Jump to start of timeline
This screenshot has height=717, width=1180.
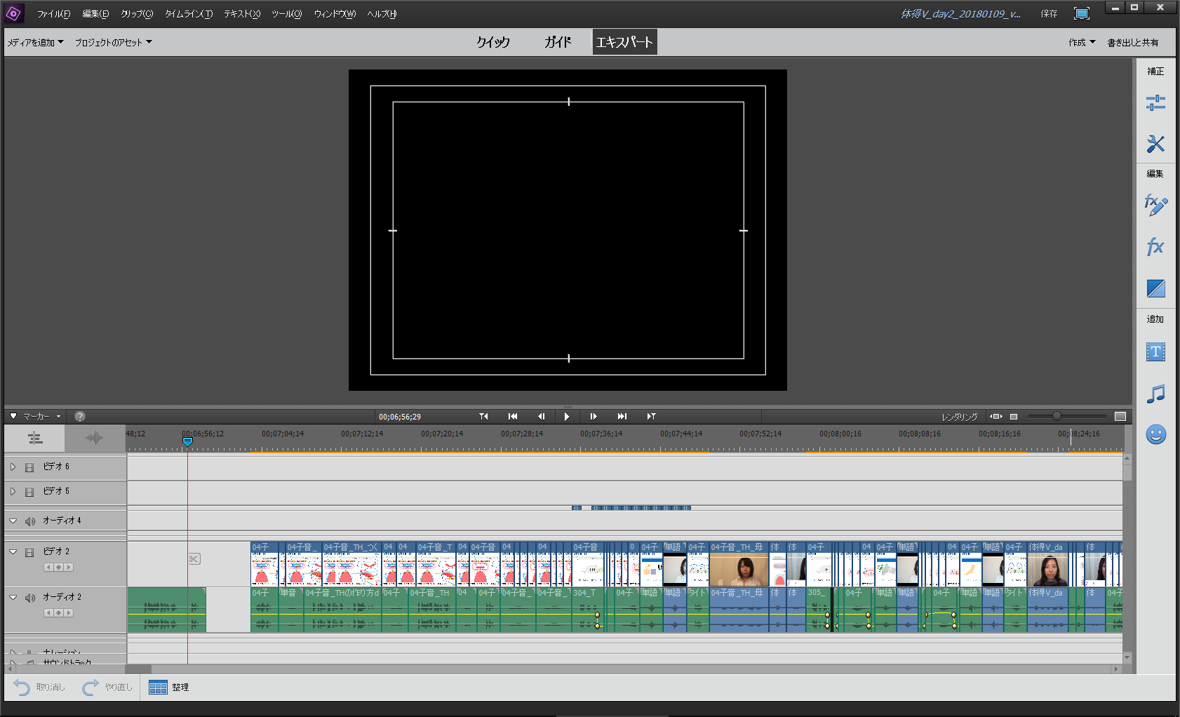(x=513, y=417)
